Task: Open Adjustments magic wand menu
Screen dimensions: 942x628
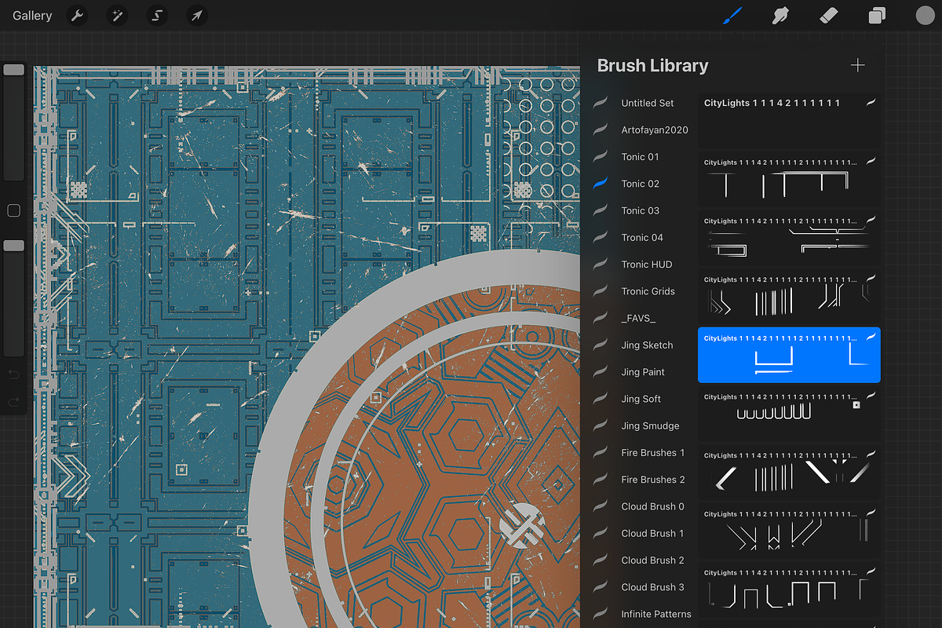Action: pyautogui.click(x=117, y=16)
